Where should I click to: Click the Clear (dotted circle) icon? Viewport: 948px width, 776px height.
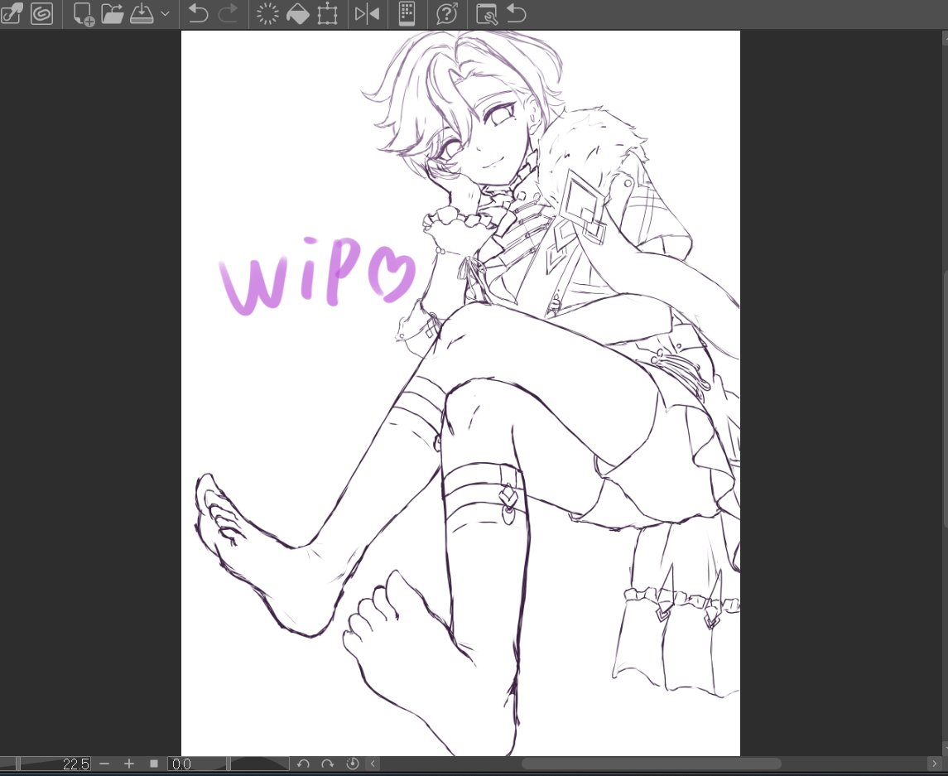267,13
